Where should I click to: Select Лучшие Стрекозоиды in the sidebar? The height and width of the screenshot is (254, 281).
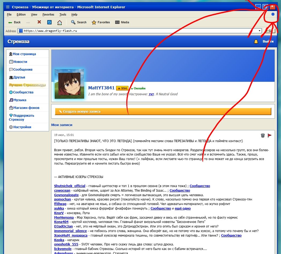coord(28,85)
